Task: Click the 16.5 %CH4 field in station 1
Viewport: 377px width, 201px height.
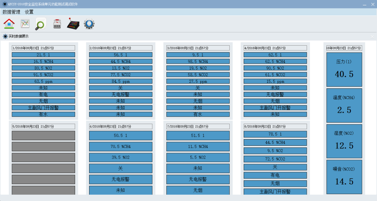Action: (x=43, y=61)
